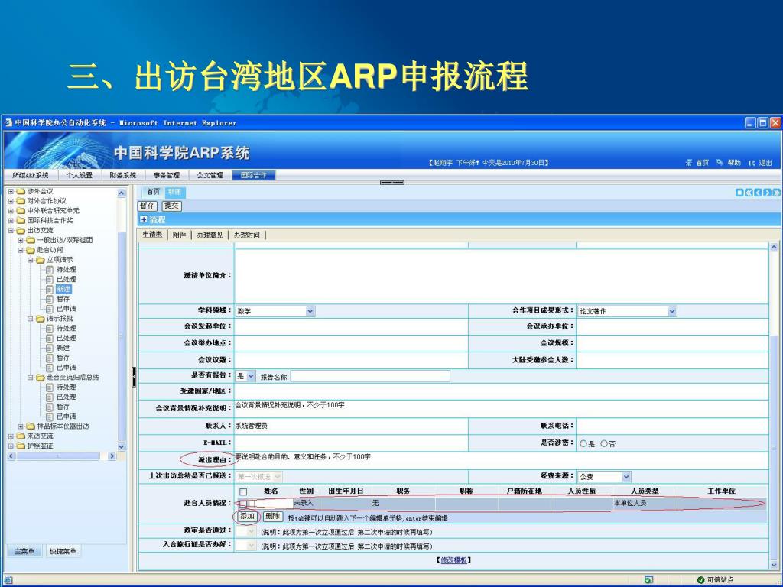Open 国际合作 menu
The width and height of the screenshot is (783, 587).
pos(254,175)
